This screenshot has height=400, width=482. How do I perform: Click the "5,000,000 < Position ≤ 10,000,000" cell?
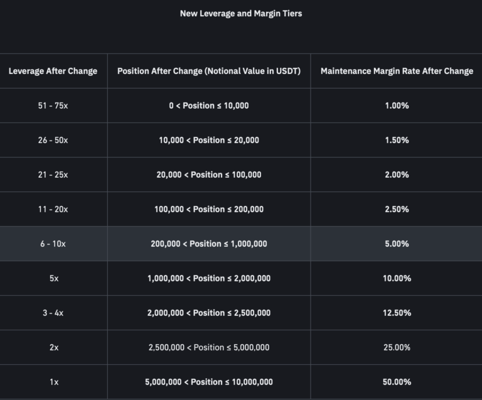point(209,382)
